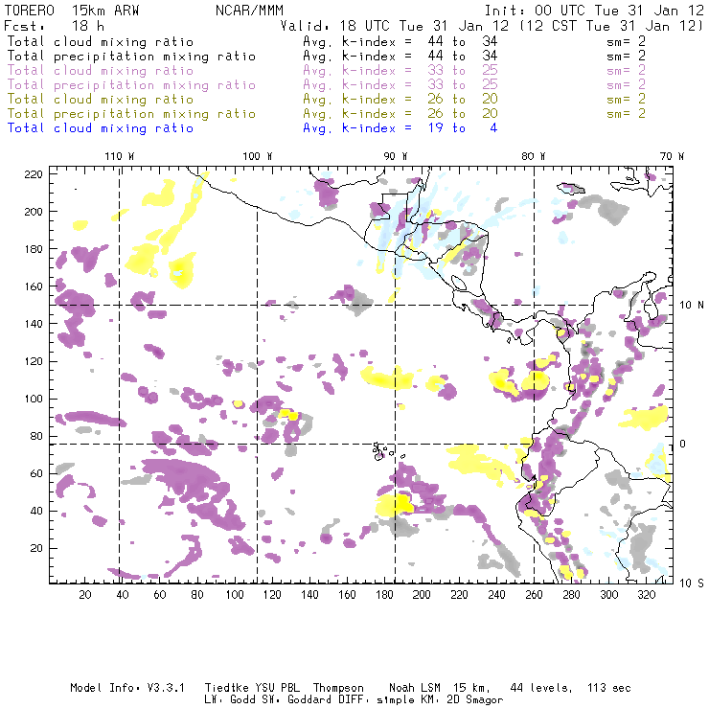Click the purple "Total precipitation mixing ratio" legend line

pyautogui.click(x=131, y=85)
